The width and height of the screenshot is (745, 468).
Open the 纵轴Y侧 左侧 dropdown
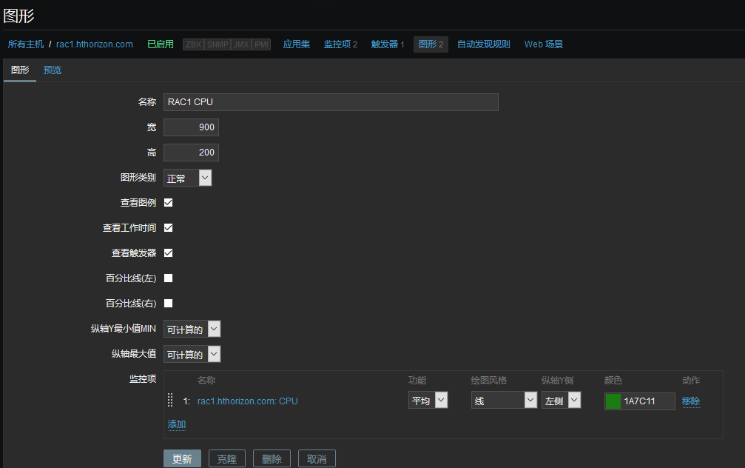pyautogui.click(x=561, y=401)
